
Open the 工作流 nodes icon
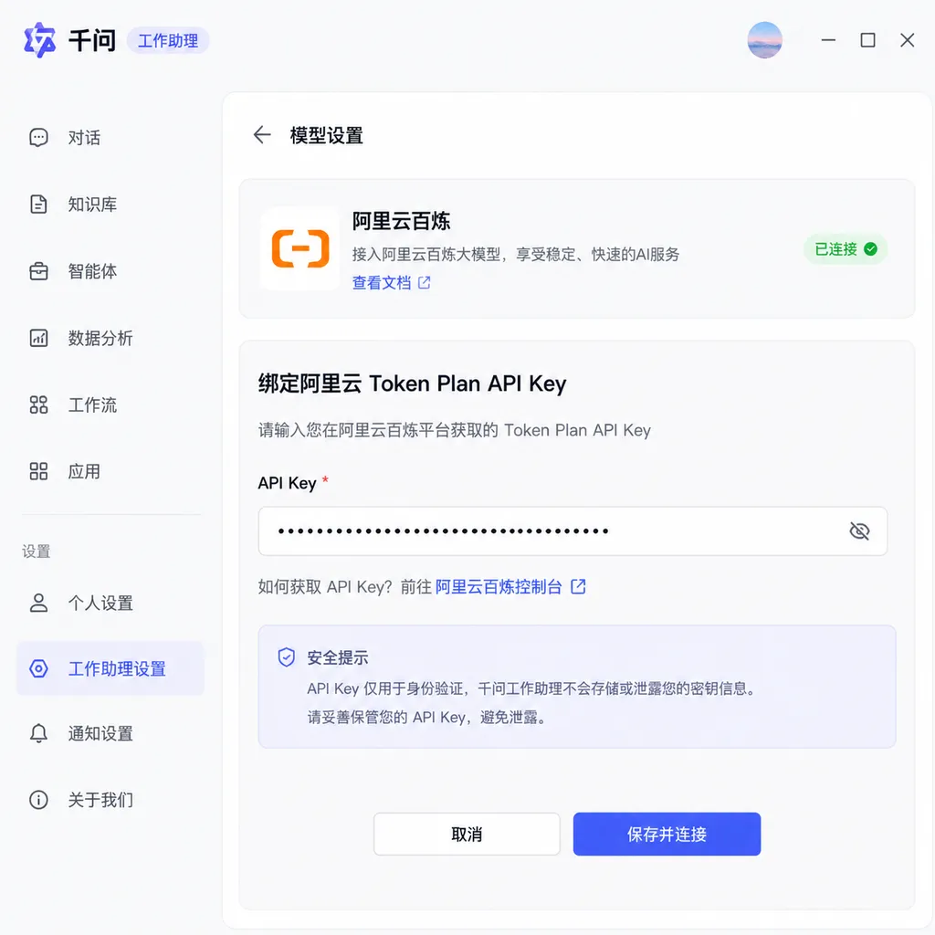point(38,404)
